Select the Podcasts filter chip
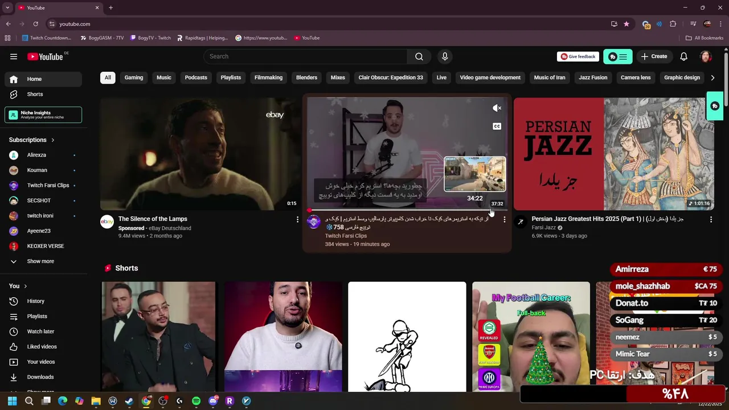Image resolution: width=729 pixels, height=410 pixels. (x=196, y=77)
